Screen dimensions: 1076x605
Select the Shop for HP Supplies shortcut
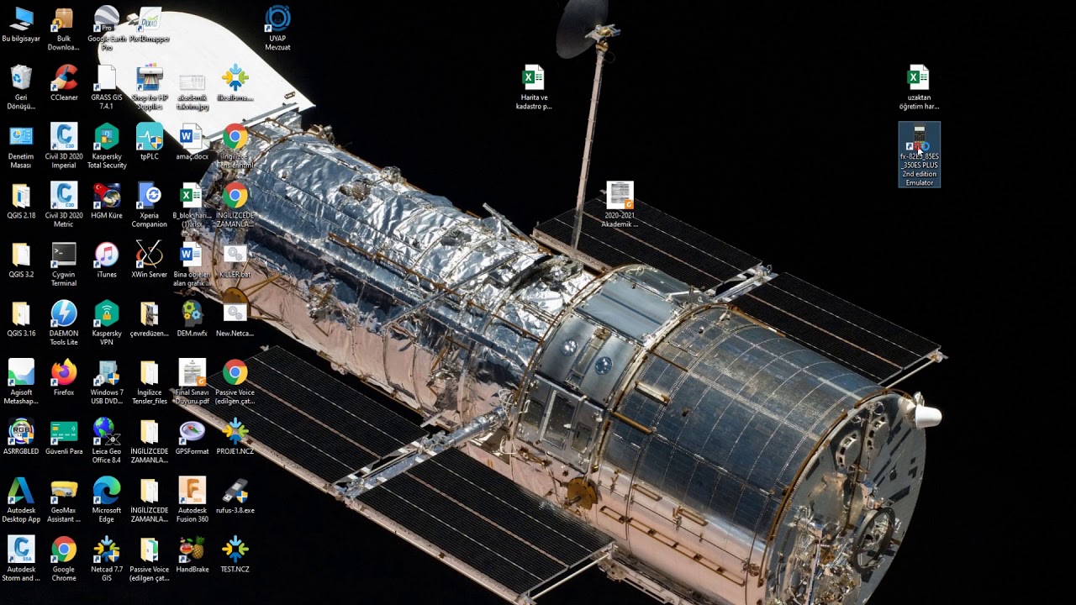click(150, 87)
